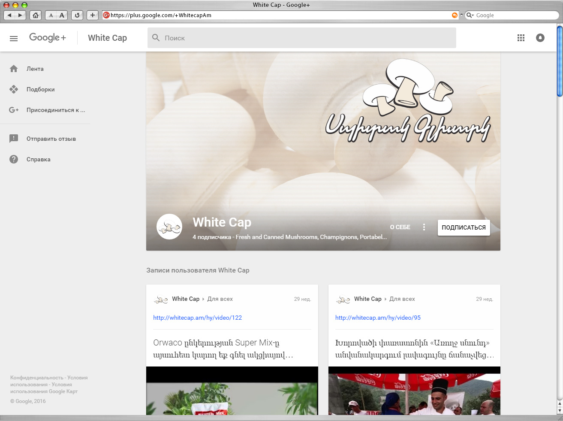Open the whitecap.am/hy/video/95 link
Image resolution: width=563 pixels, height=421 pixels.
point(378,318)
